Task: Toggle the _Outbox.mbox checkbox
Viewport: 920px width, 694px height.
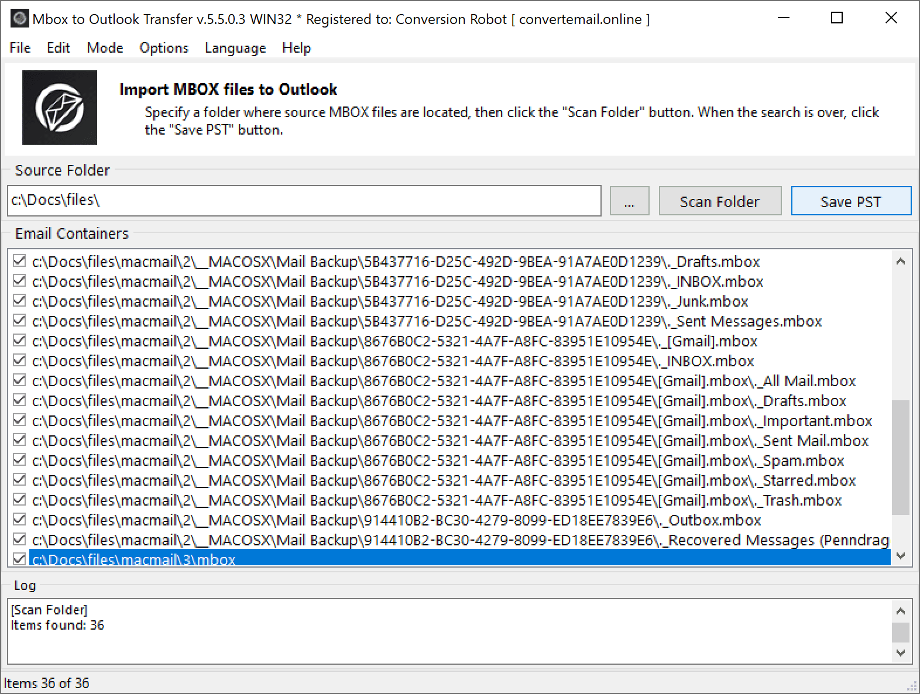Action: pyautogui.click(x=19, y=520)
